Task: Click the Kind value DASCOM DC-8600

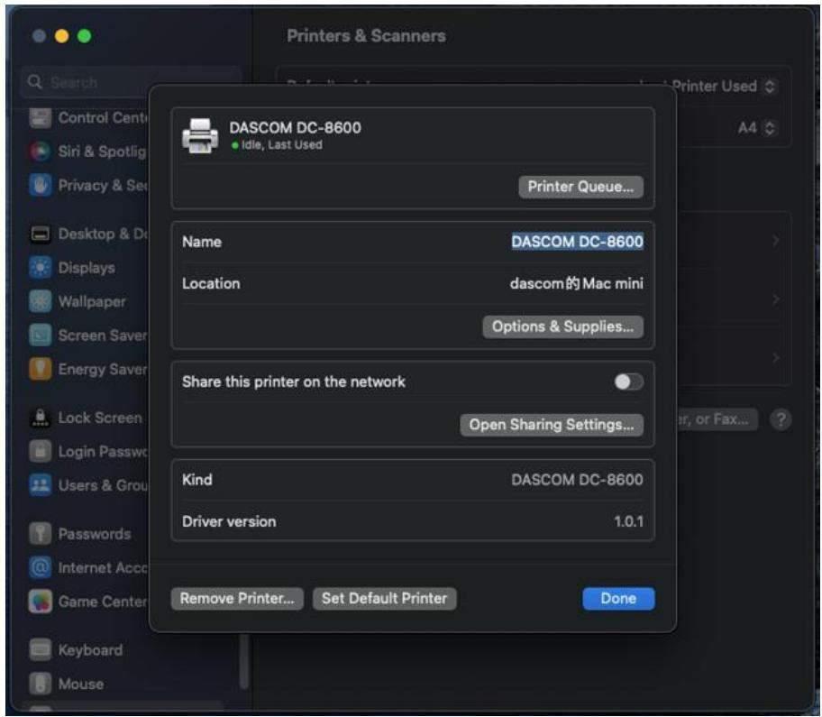Action: 577,480
